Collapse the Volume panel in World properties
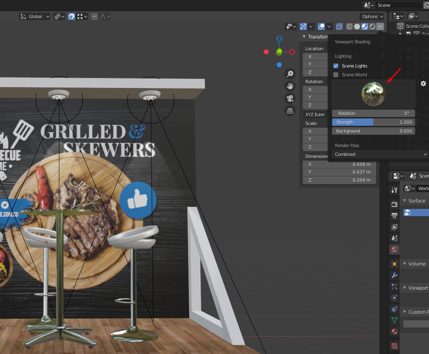Screen dimensions: 429x354 [404, 264]
